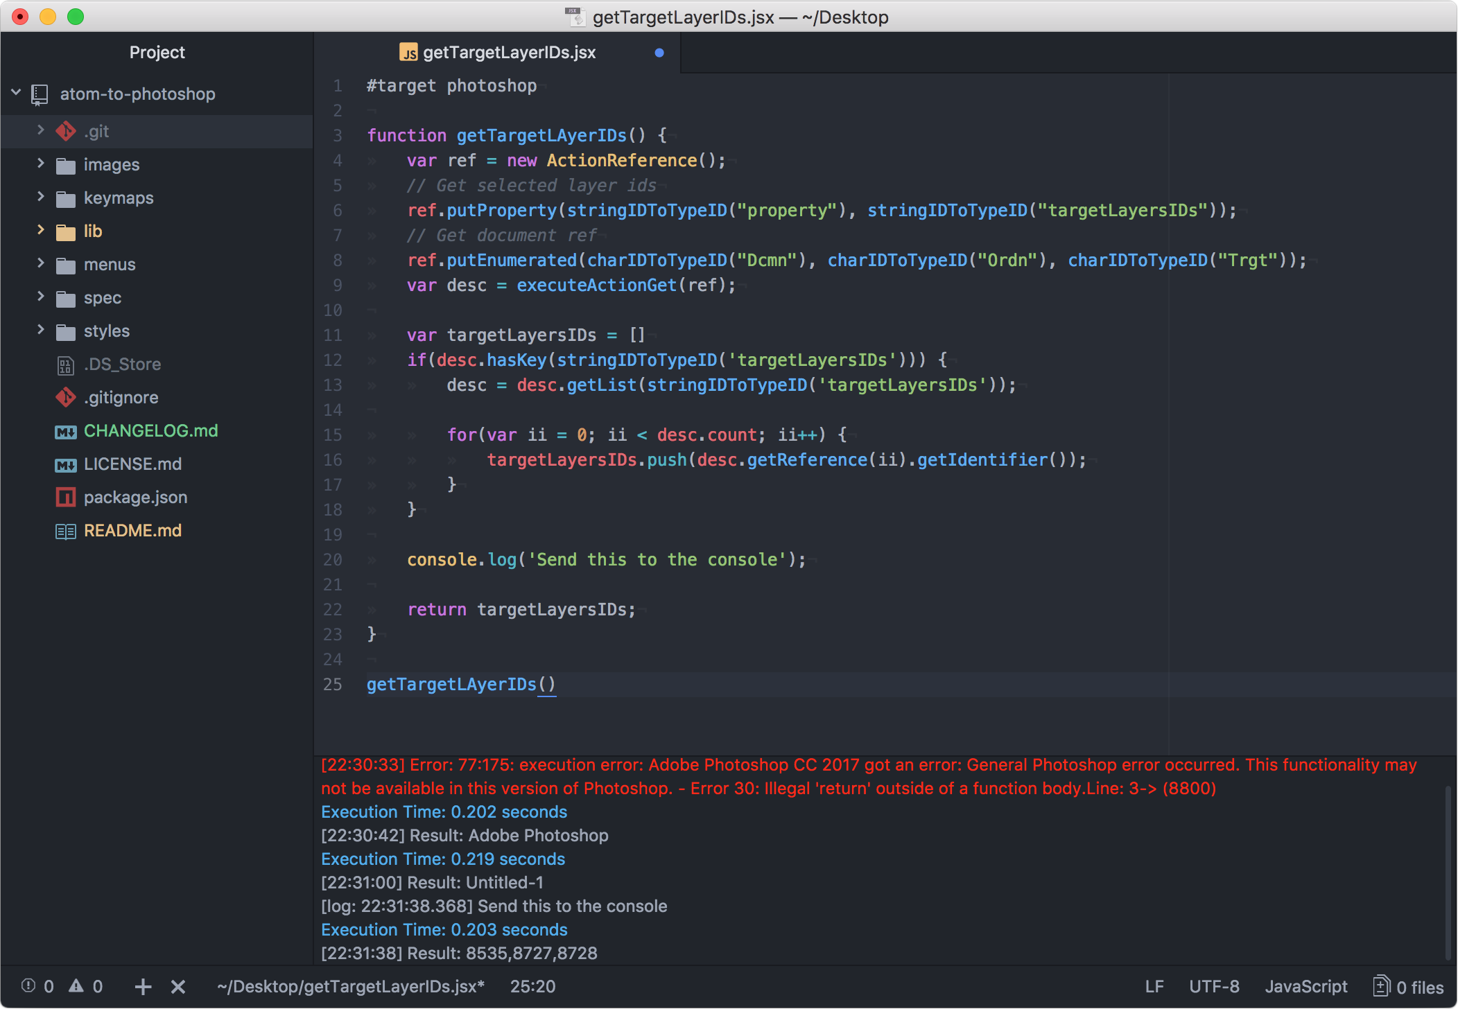1458x1009 pixels.
Task: Click 'var desc = executeActionGet(ref);' line
Action: pos(571,286)
